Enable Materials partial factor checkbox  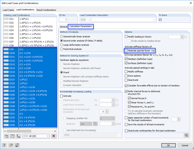pos(126,51)
